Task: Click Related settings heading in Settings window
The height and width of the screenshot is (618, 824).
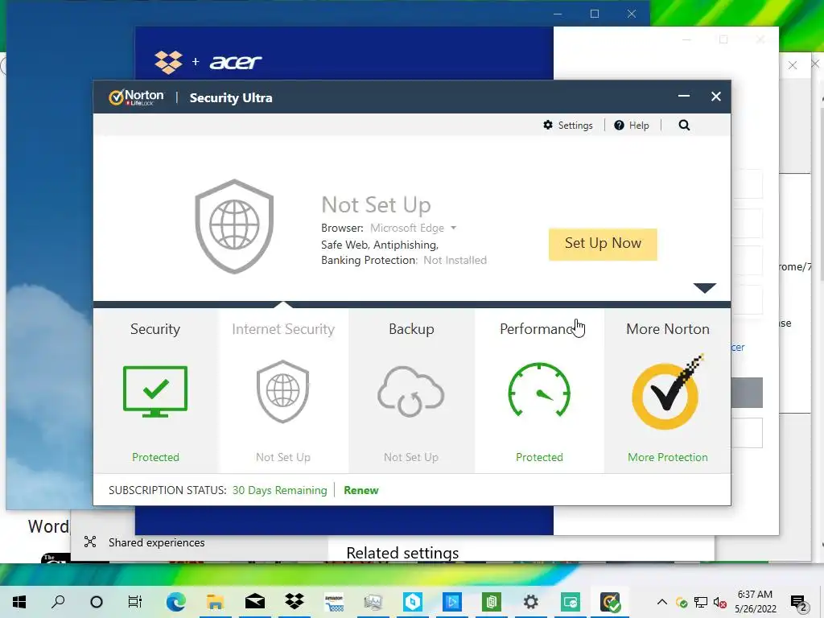Action: pyautogui.click(x=402, y=553)
